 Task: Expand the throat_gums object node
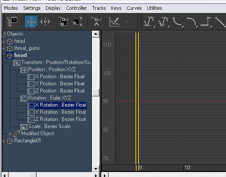coord(4,49)
